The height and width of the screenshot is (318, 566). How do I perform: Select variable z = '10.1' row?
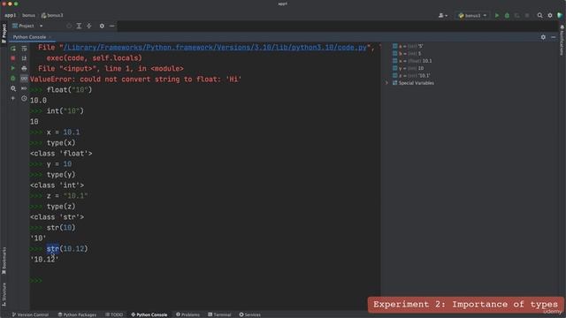click(x=411, y=76)
